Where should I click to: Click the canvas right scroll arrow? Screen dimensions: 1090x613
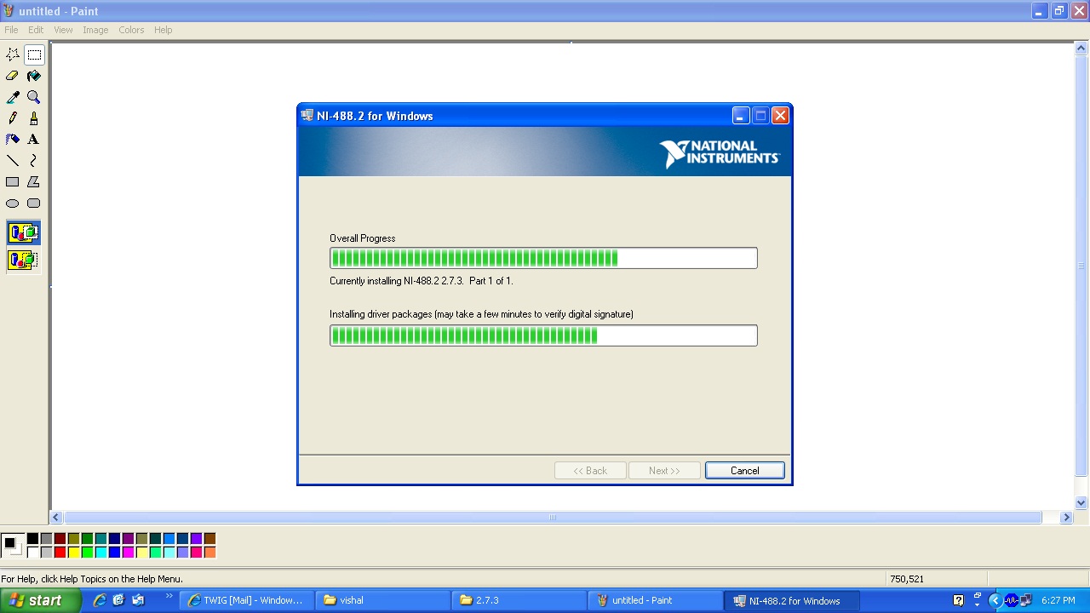(1066, 518)
